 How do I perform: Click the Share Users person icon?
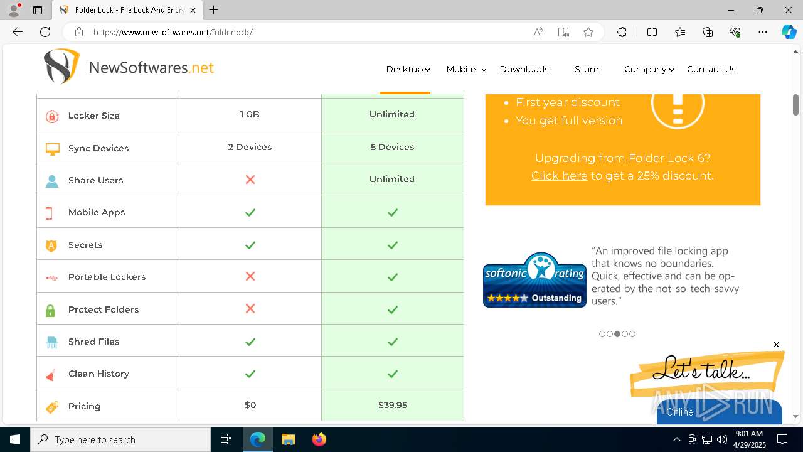tap(52, 181)
